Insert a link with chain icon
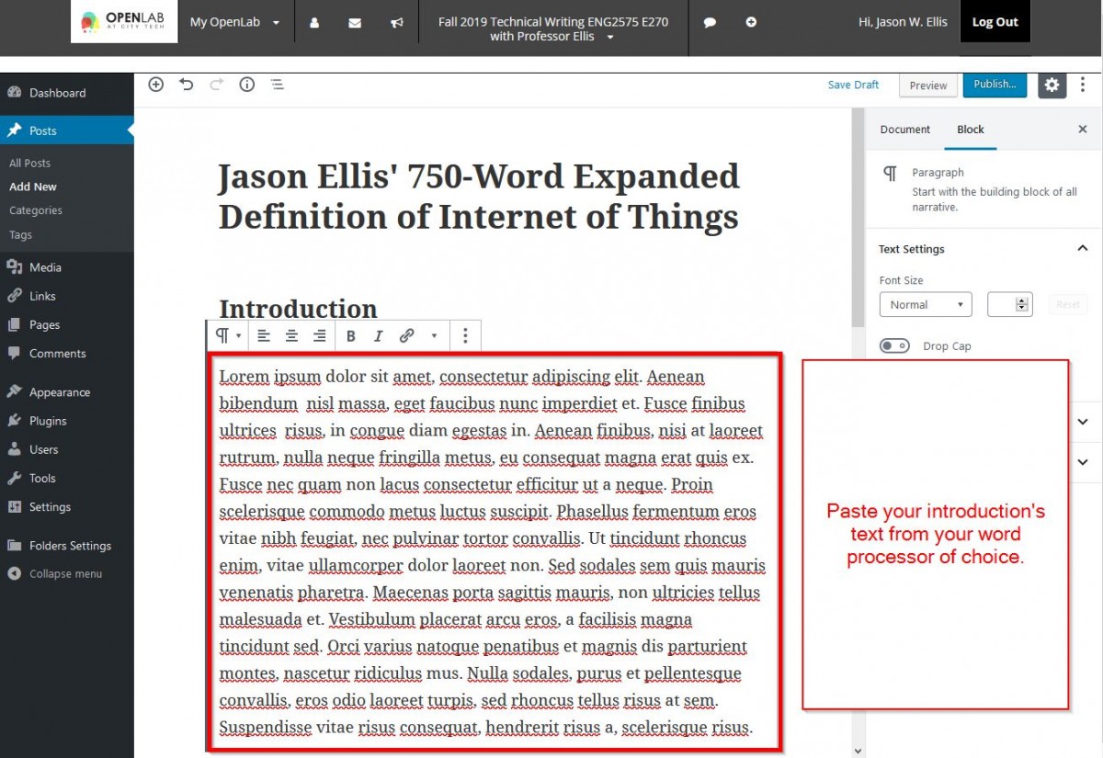The width and height of the screenshot is (1103, 758). (406, 336)
